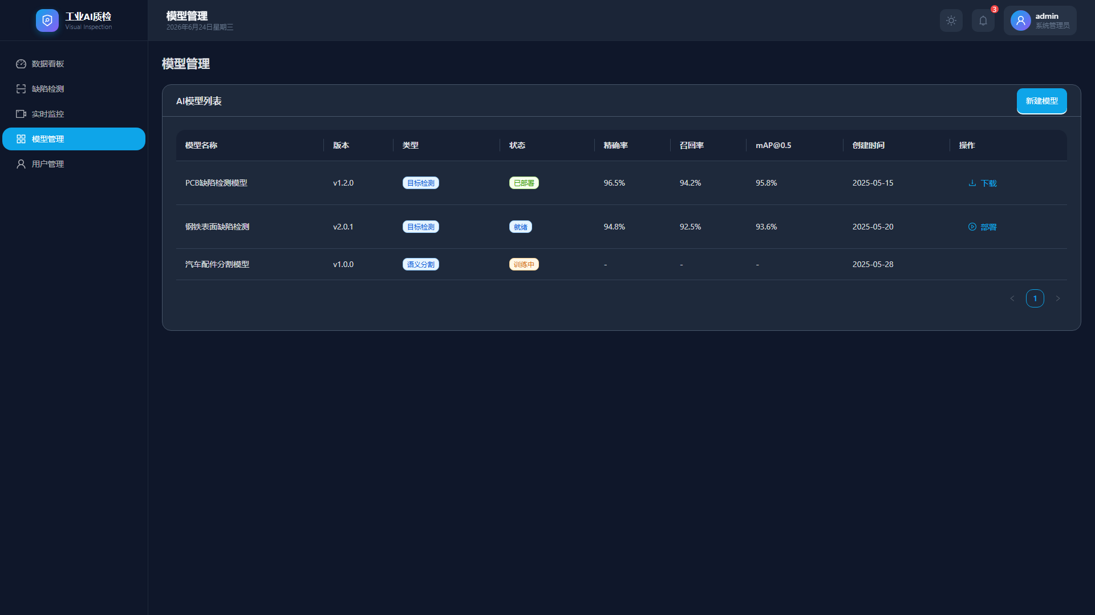
Task: Click the AI模型列表 card title
Action: click(x=199, y=101)
